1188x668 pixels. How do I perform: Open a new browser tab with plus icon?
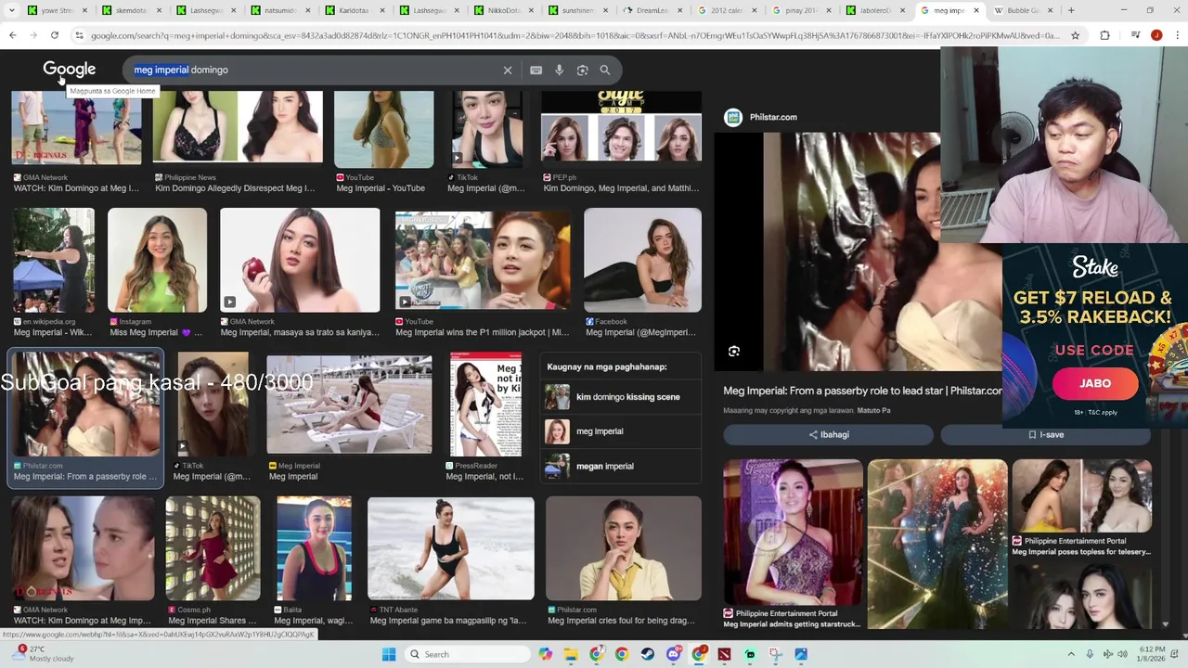click(x=1071, y=10)
